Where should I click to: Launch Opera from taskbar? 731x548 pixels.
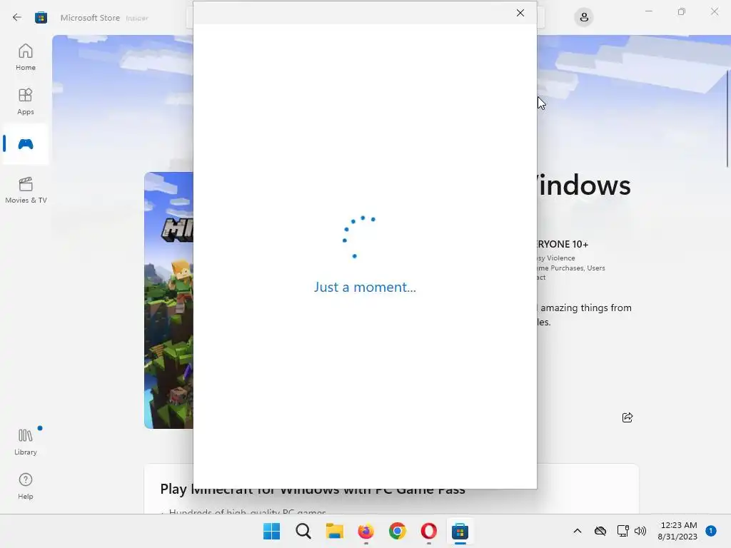point(428,531)
